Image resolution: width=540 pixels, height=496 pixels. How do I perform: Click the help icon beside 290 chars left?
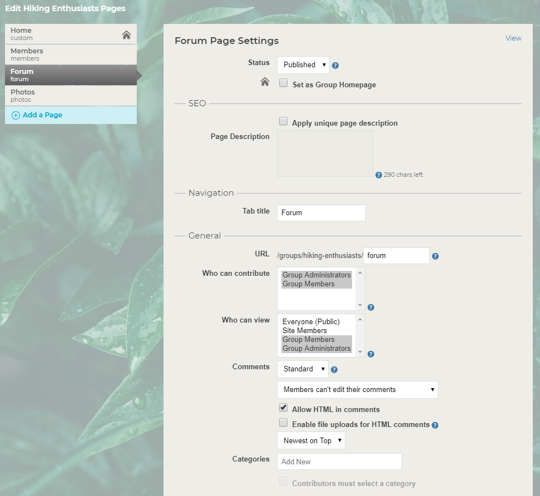coord(379,175)
